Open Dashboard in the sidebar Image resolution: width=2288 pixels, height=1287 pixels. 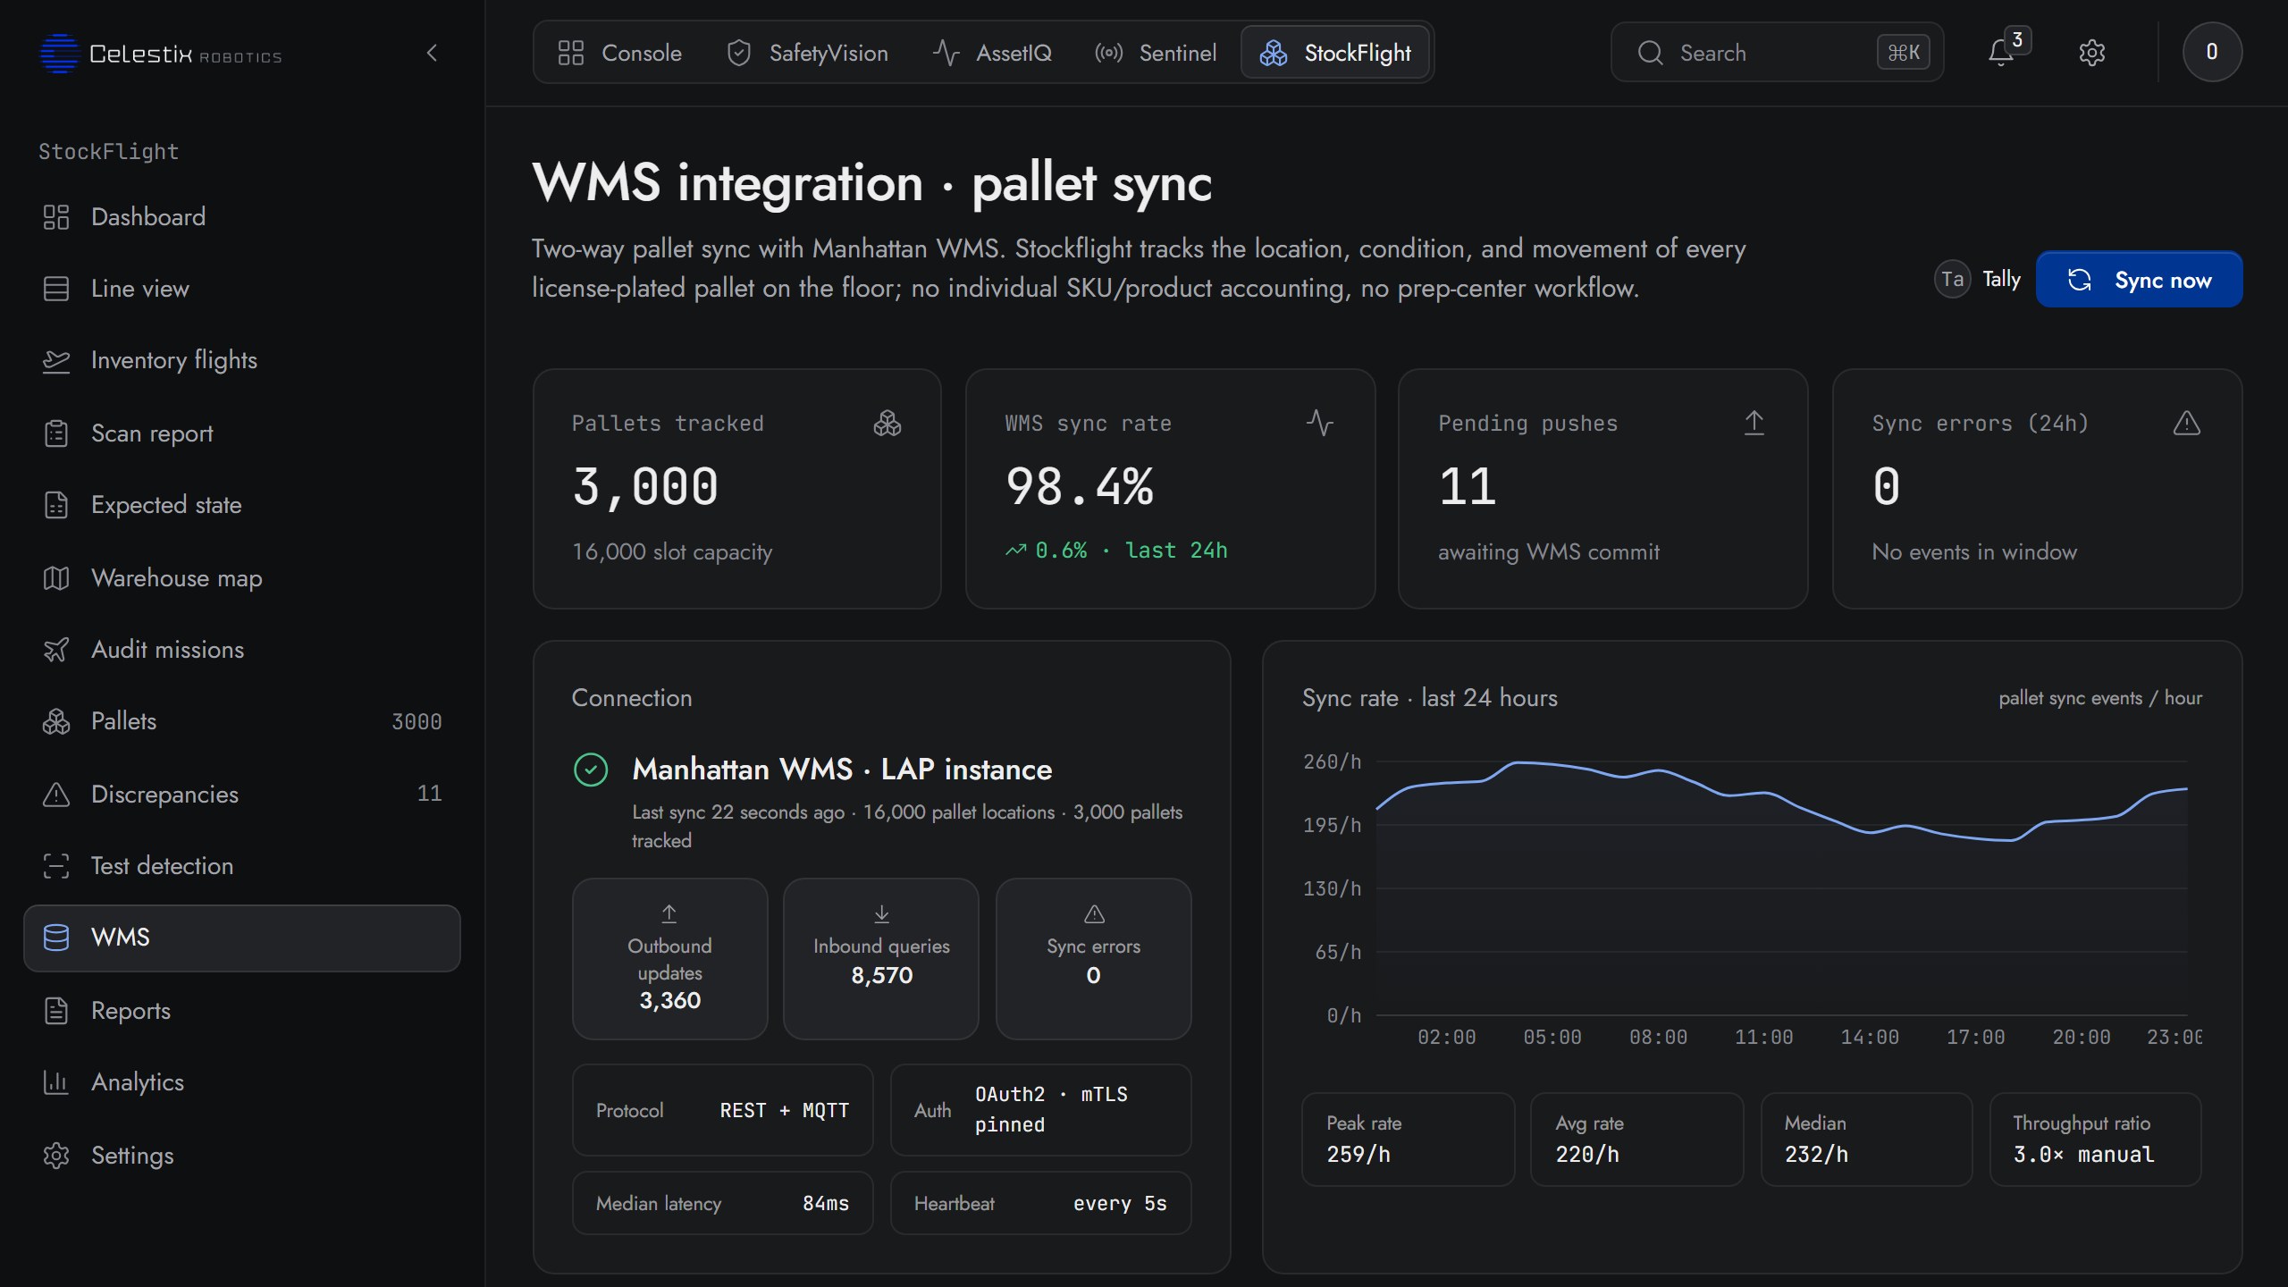[241, 217]
